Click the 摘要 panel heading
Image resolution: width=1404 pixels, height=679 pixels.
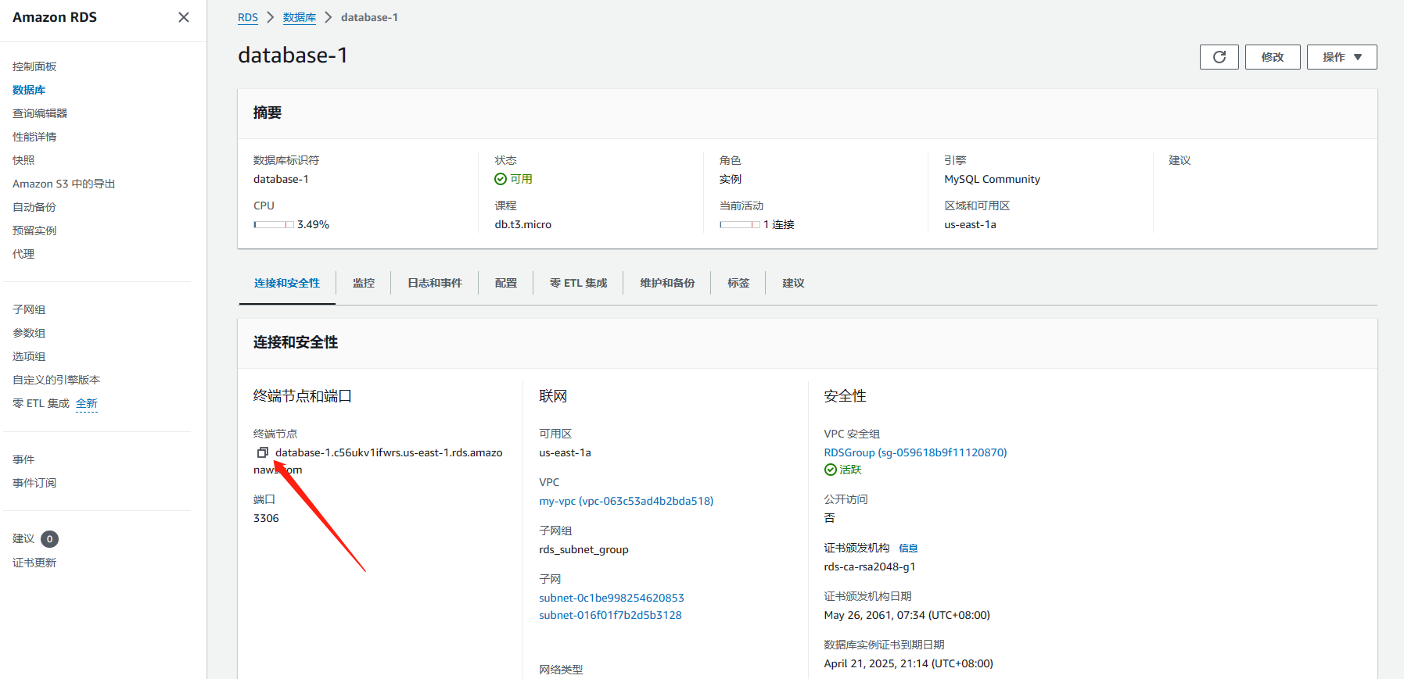(268, 113)
